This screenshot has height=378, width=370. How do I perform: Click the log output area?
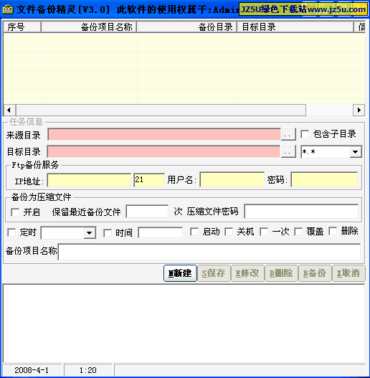point(184,323)
